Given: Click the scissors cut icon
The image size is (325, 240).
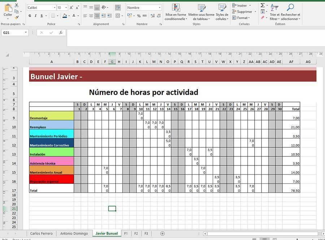Looking at the screenshot, I should click(x=17, y=6).
